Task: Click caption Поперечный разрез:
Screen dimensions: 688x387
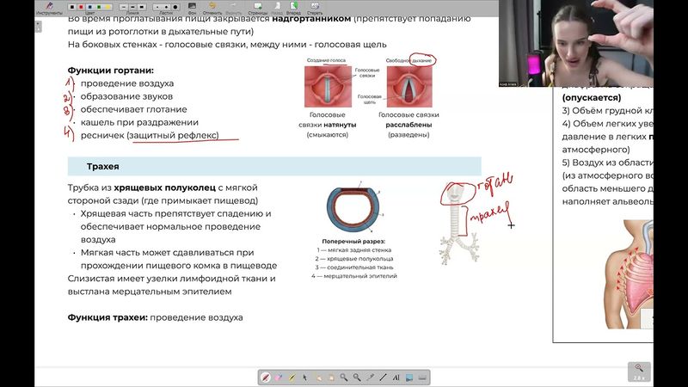Action: [x=353, y=242]
